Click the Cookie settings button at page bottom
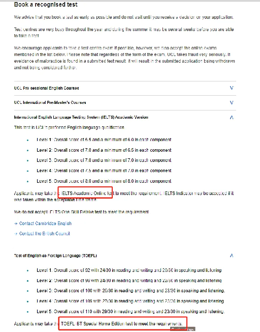Image resolution: width=260 pixels, height=332 pixels. click(x=183, y=329)
